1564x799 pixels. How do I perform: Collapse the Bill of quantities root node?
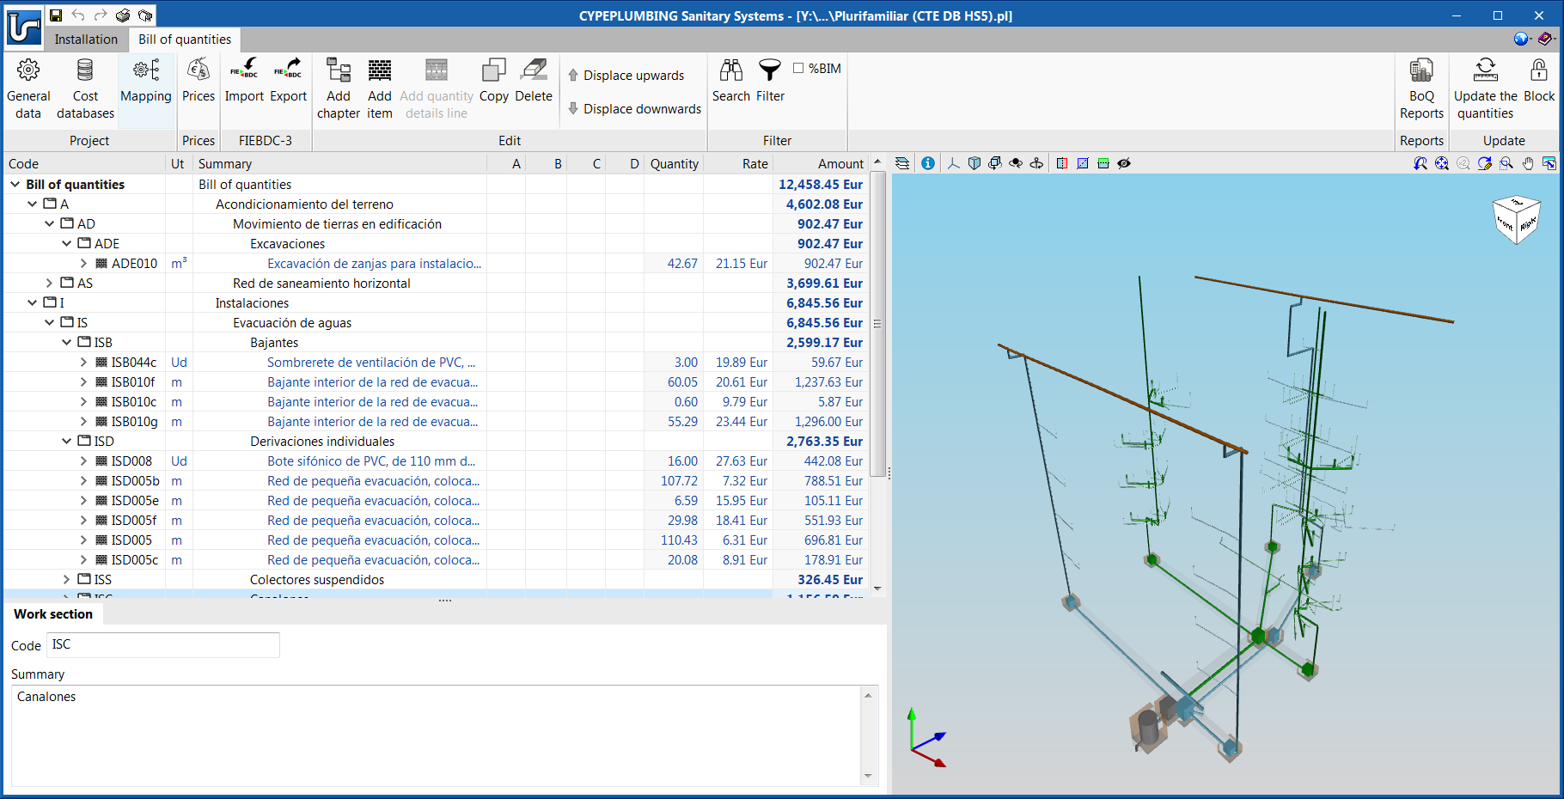pyautogui.click(x=14, y=184)
